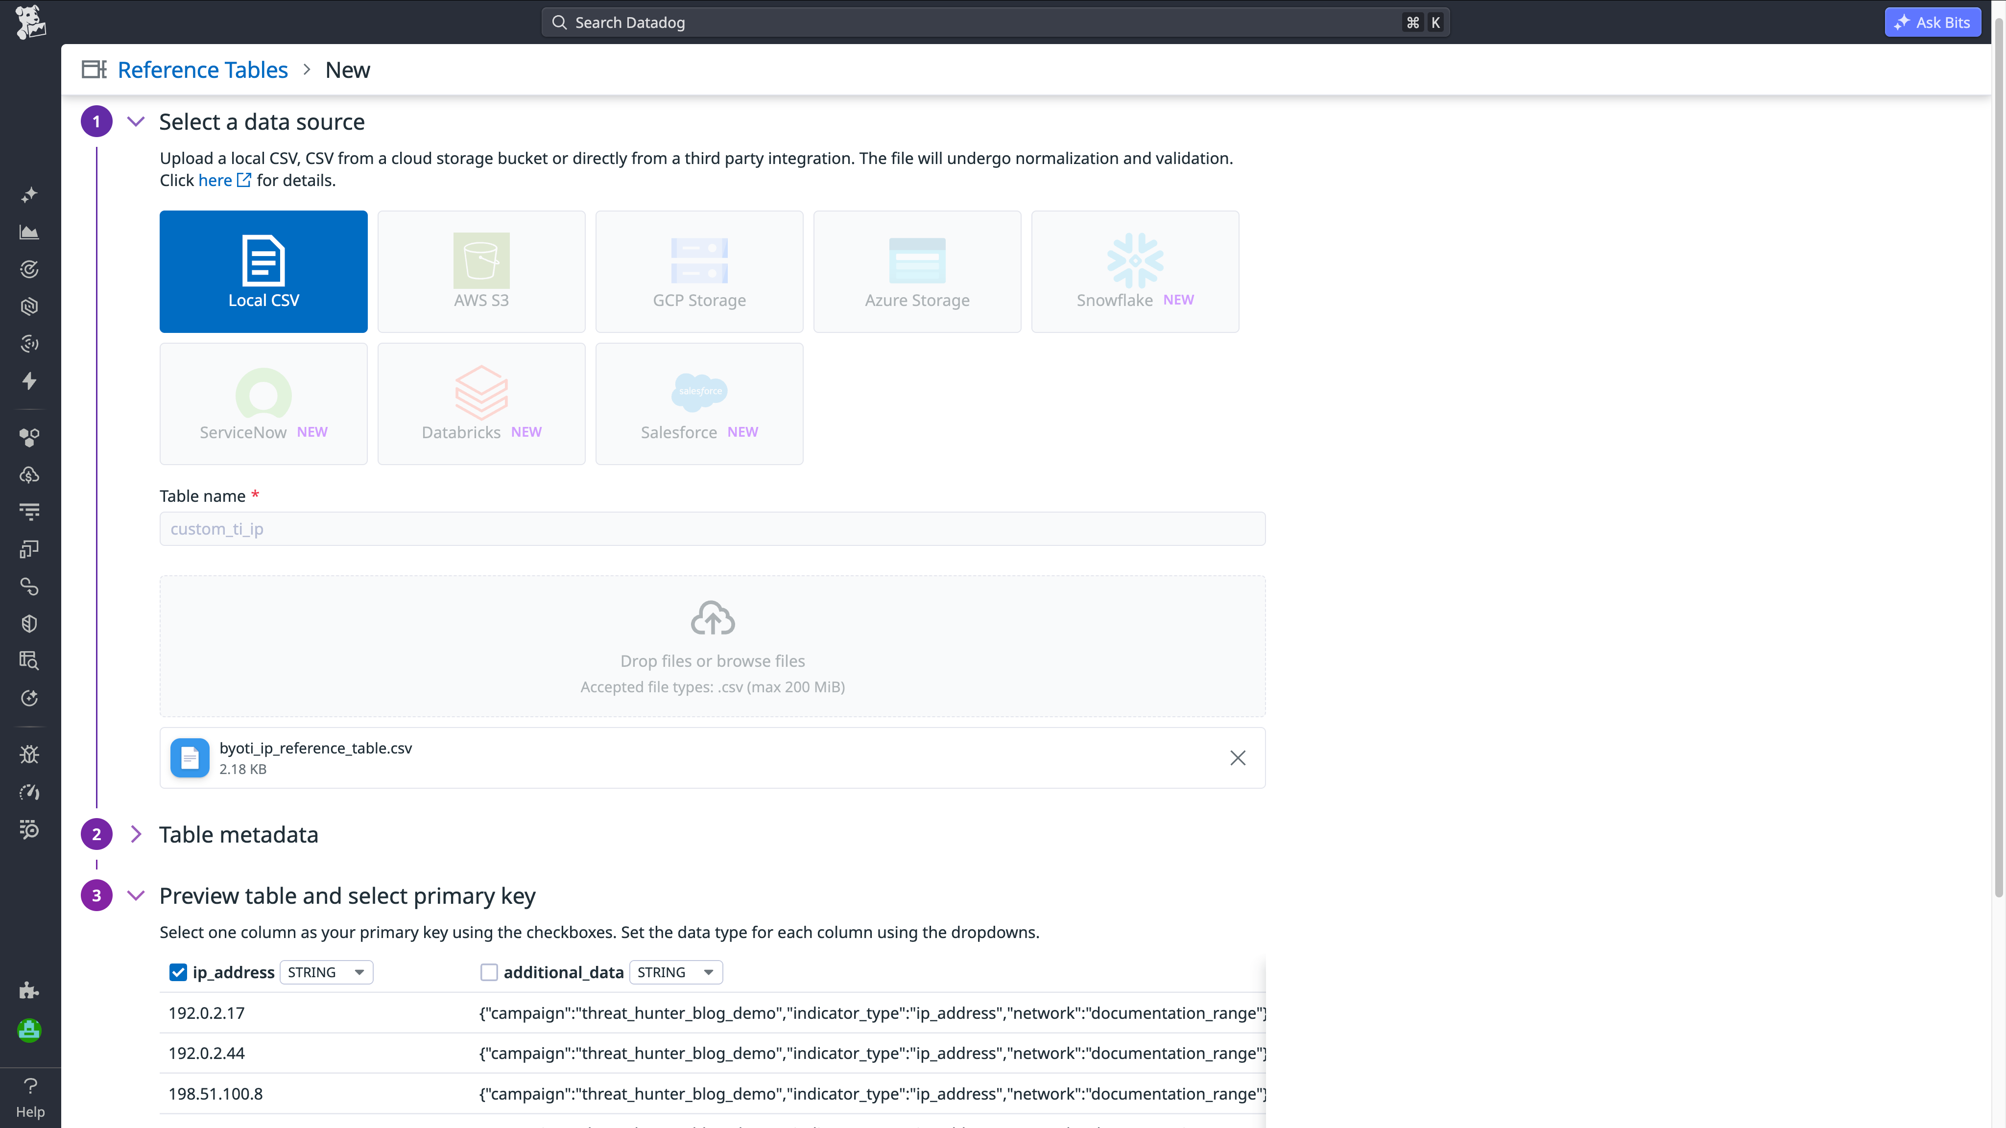Click the nested hexagon sidebar icon
The image size is (2006, 1128).
tap(29, 306)
